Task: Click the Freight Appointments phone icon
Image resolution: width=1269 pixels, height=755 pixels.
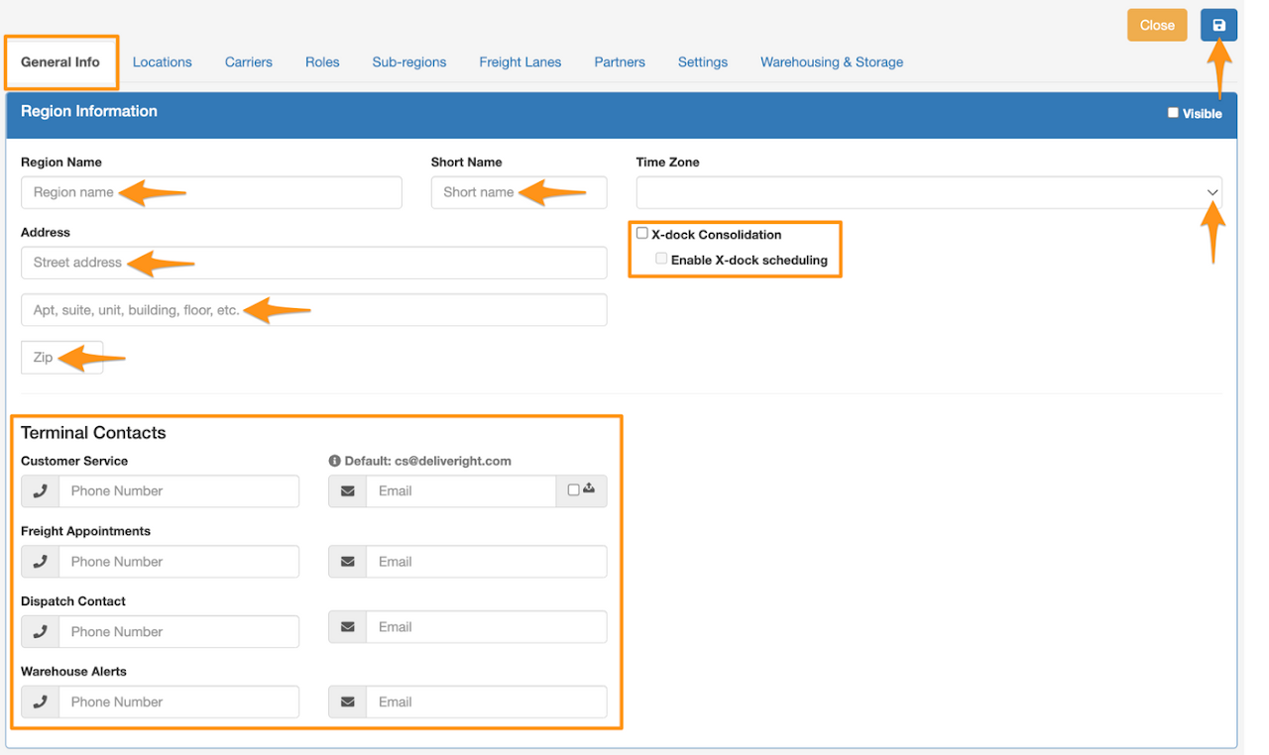Action: pos(40,562)
